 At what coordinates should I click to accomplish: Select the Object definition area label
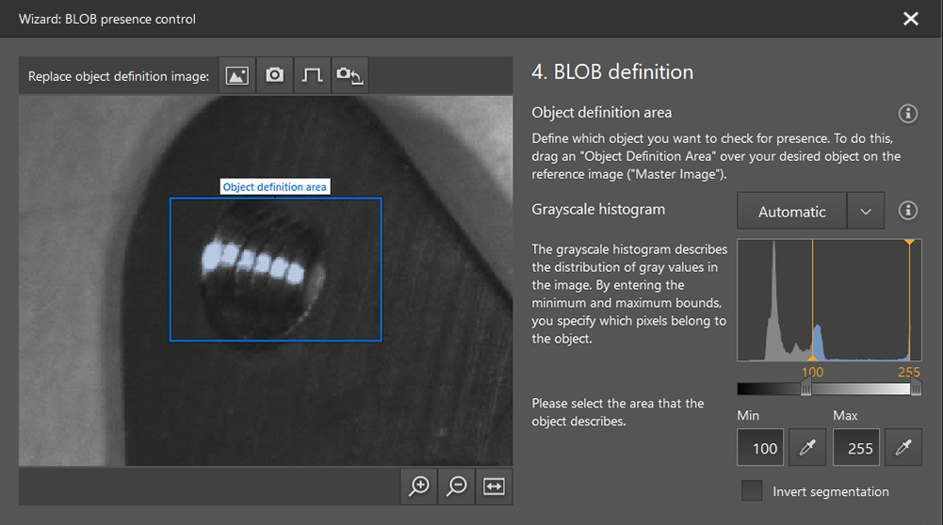(275, 187)
